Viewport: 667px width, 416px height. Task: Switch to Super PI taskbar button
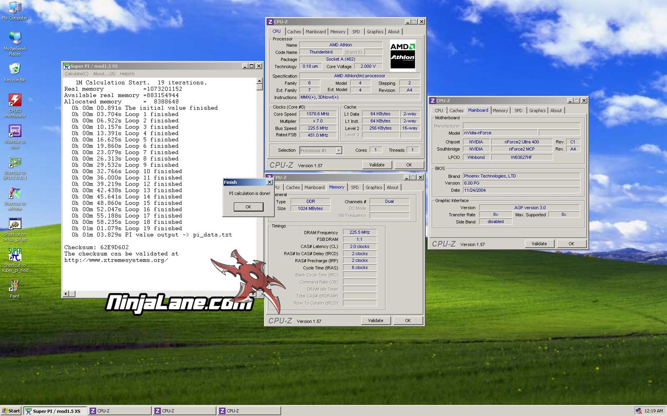coord(55,411)
